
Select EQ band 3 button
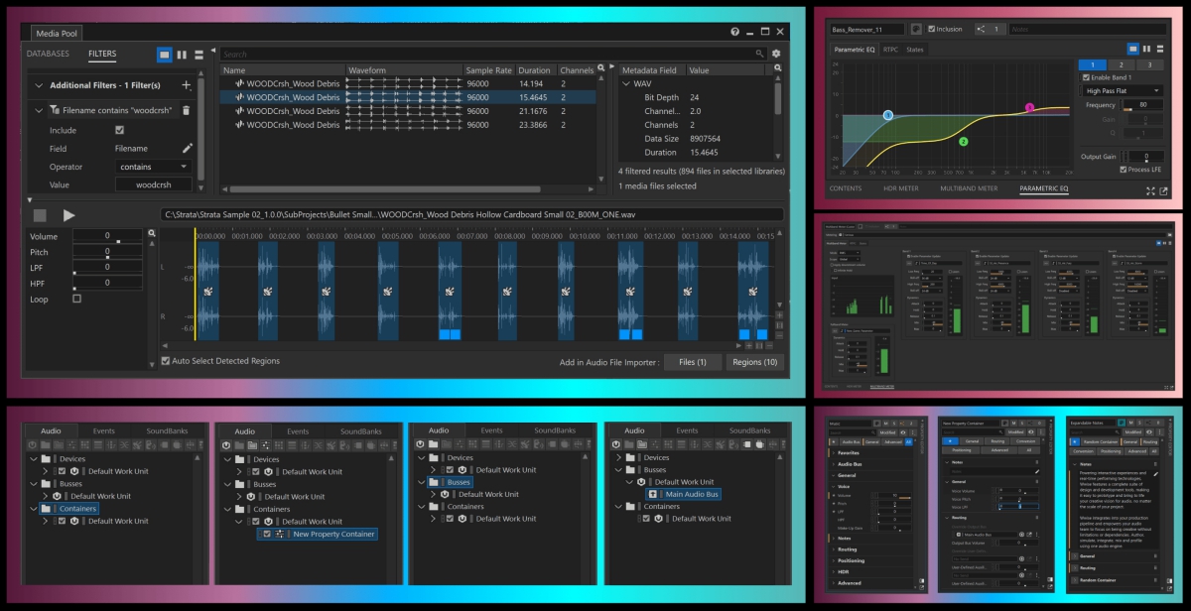pyautogui.click(x=1149, y=64)
